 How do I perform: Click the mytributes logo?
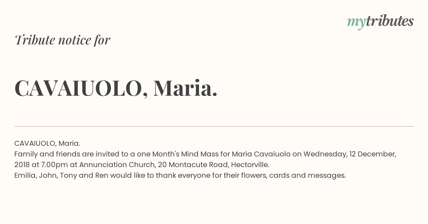[x=380, y=22]
